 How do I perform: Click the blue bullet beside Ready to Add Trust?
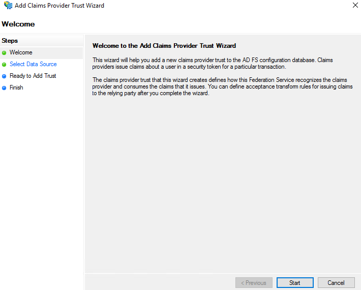pos(4,76)
